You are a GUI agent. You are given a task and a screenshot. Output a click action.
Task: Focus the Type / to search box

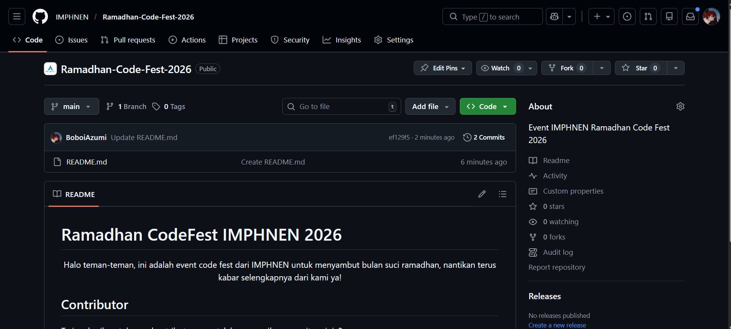(x=492, y=16)
